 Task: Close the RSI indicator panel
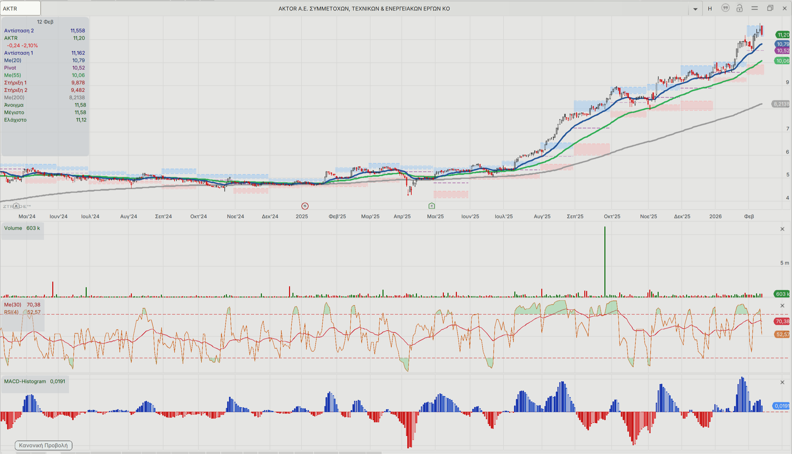tap(782, 306)
